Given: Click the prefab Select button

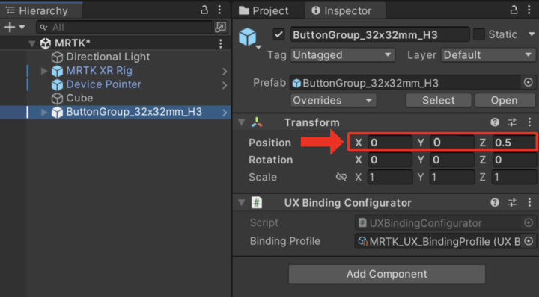Looking at the screenshot, I should (x=438, y=101).
